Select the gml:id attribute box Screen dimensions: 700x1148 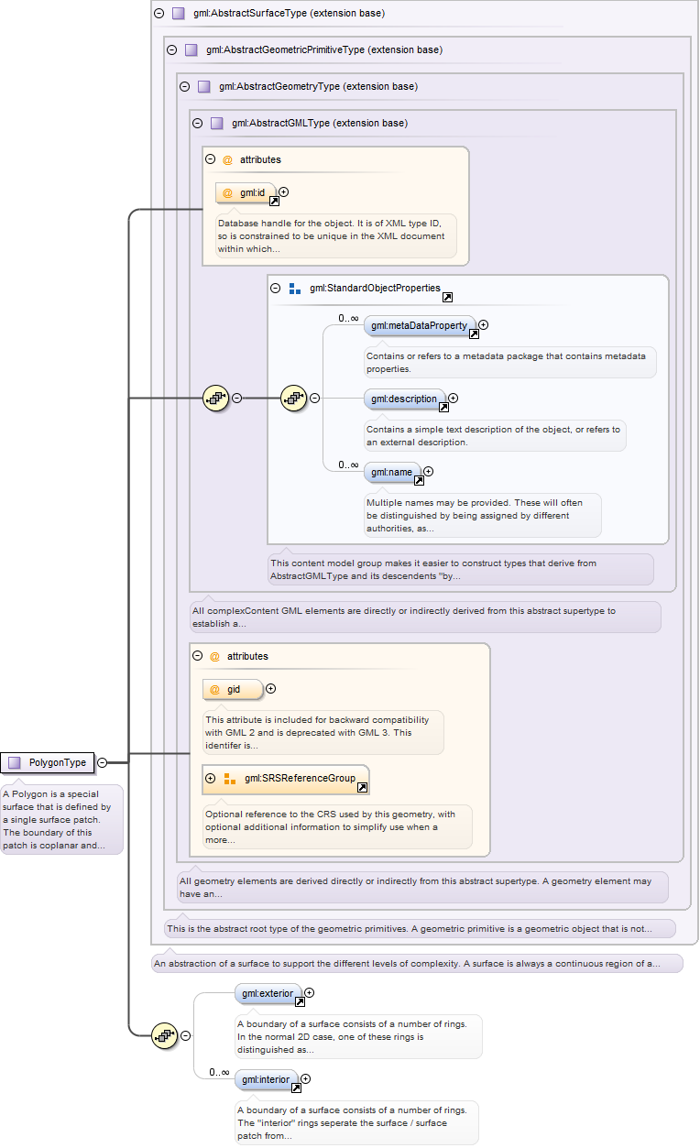246,193
